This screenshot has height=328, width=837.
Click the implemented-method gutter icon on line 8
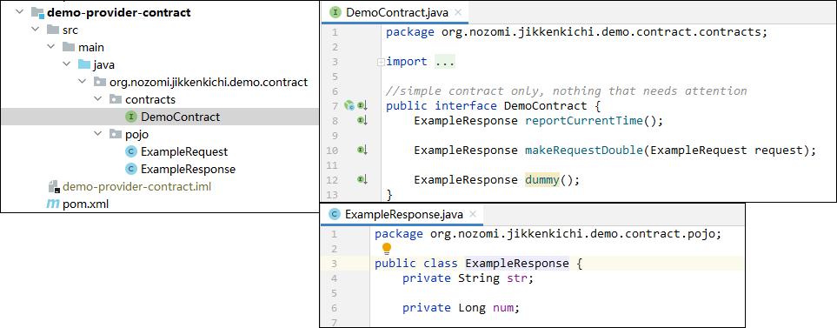coord(362,121)
